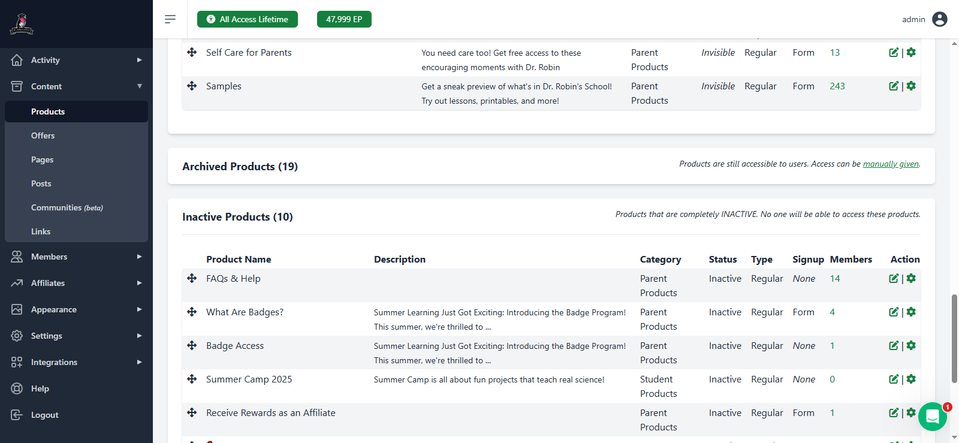The image size is (959, 443).
Task: Open the Offers submenu item
Action: pos(43,135)
